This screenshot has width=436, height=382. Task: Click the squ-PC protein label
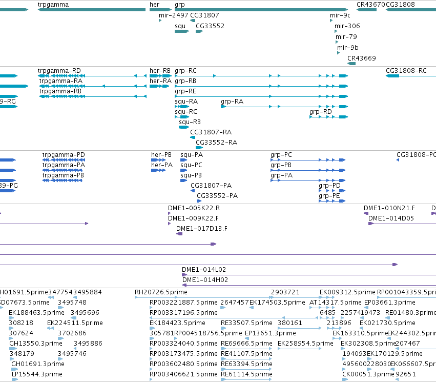[x=191, y=165]
